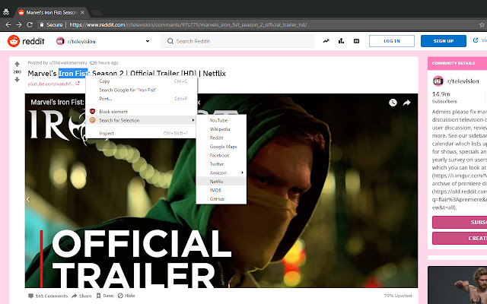Choose Google Maps in submenu
The height and width of the screenshot is (304, 487).
(221, 147)
